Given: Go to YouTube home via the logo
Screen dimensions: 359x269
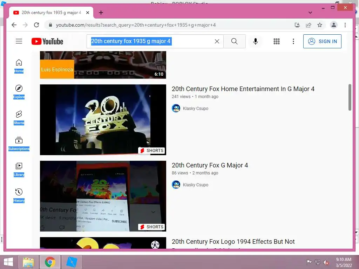Looking at the screenshot, I should click(47, 41).
